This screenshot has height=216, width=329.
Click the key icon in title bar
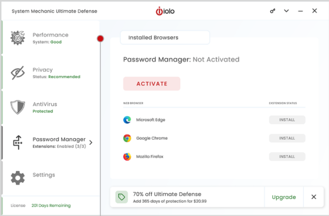273,11
